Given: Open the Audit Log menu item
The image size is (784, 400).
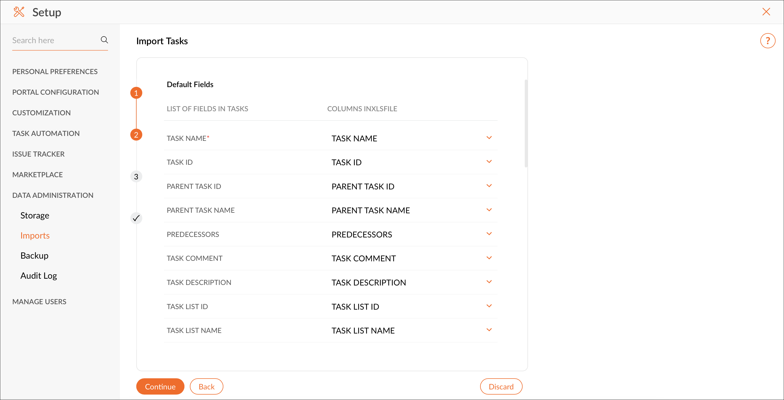Looking at the screenshot, I should click(39, 275).
